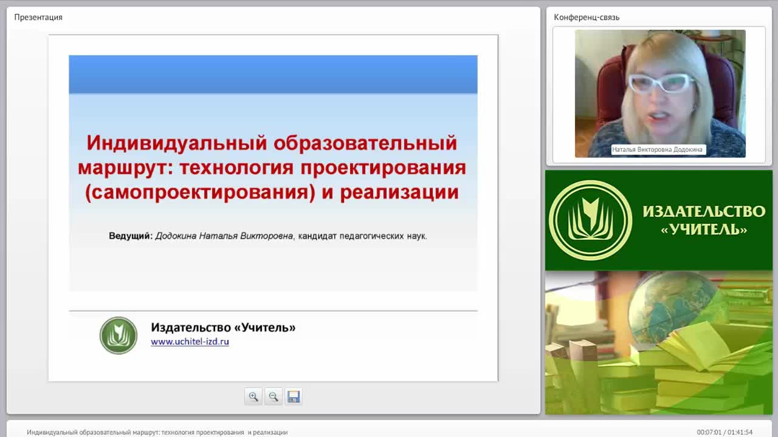Click the elapsed time 00:07:01 / 01:41:54
This screenshot has width=778, height=437.
(x=725, y=432)
